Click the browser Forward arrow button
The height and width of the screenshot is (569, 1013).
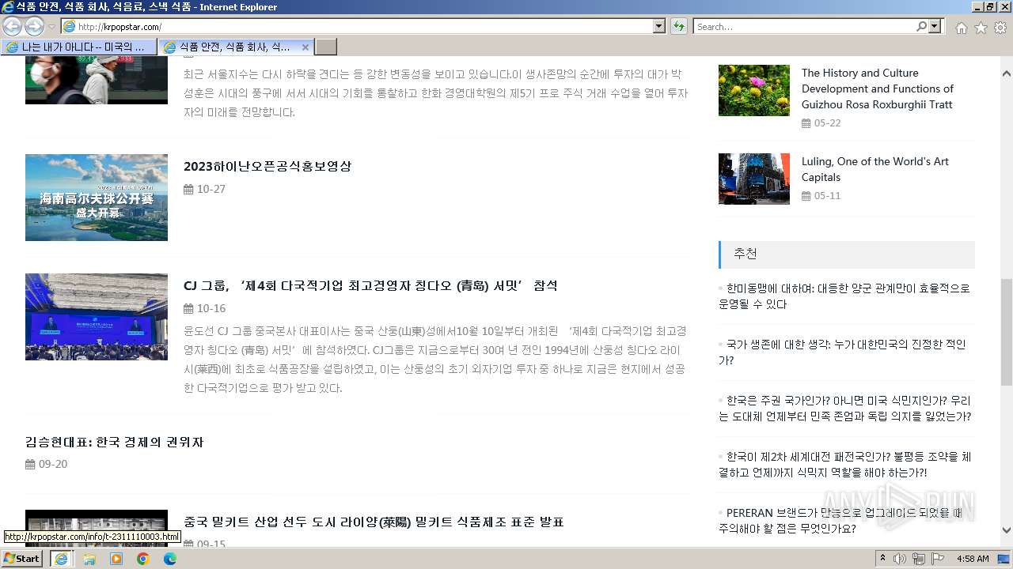(34, 26)
